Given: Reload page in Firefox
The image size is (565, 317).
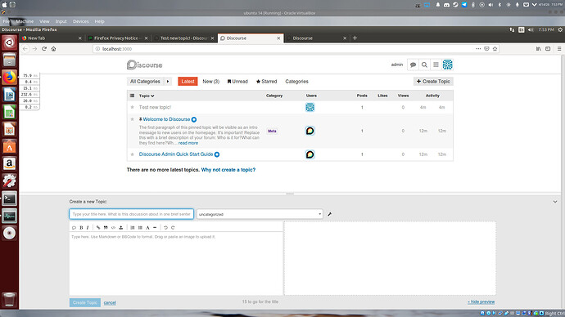Looking at the screenshot, I should [44, 49].
